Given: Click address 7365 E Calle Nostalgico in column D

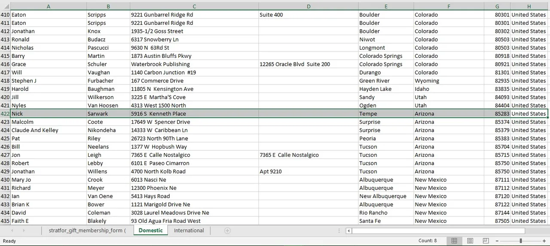Looking at the screenshot, I should tap(309, 155).
